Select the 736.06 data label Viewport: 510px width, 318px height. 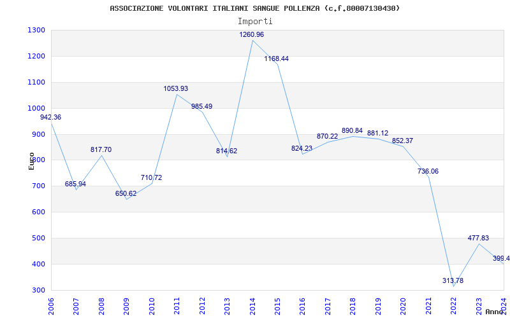click(428, 171)
